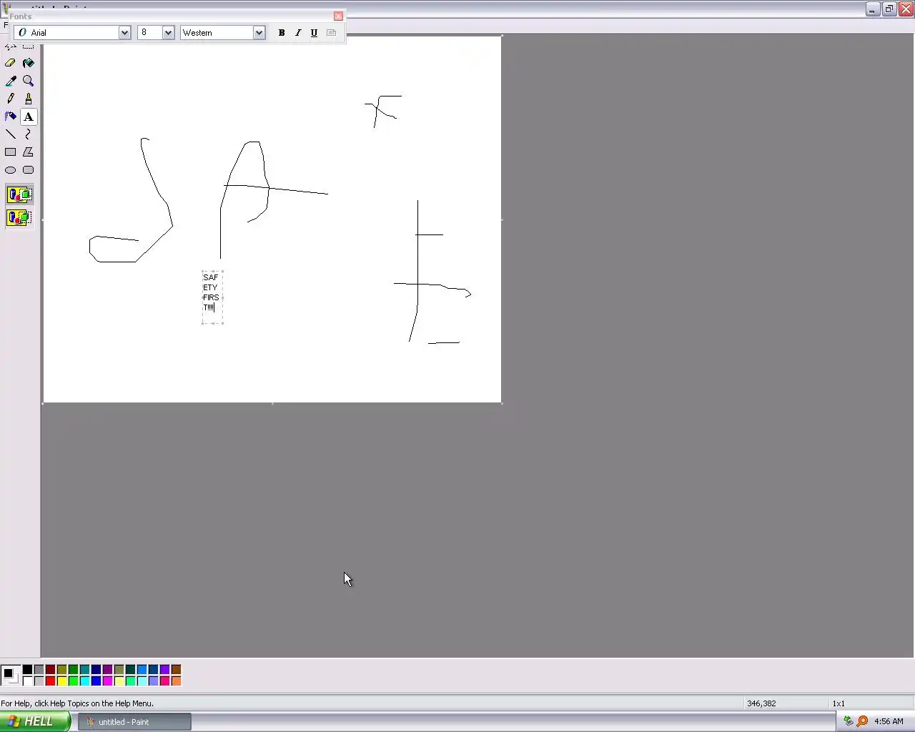Select the Airbrush spray tool
This screenshot has width=915, height=732.
[11, 117]
